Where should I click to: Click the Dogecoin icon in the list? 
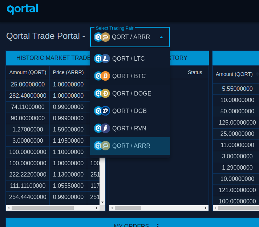105,93
